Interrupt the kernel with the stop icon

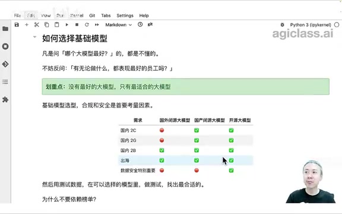click(77, 25)
